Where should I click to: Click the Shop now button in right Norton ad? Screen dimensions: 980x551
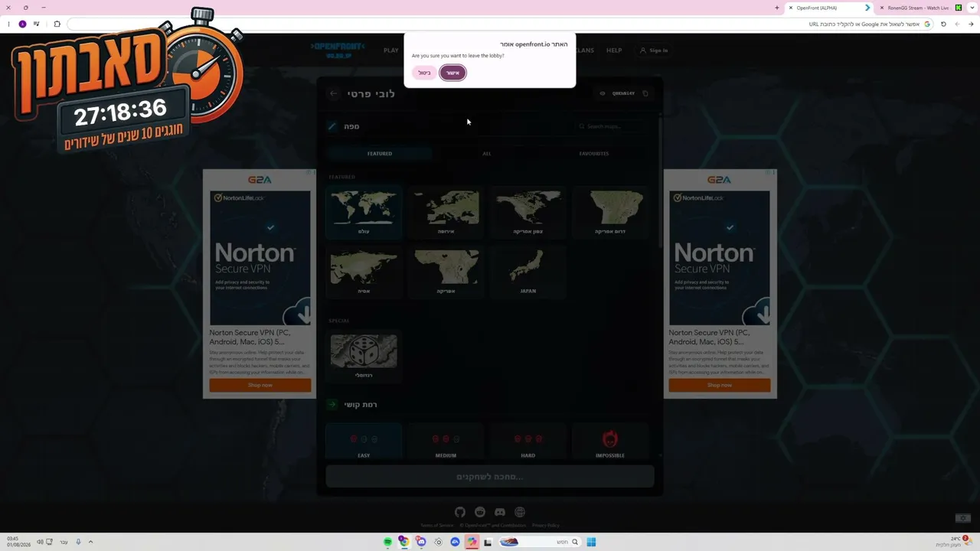[x=720, y=385]
